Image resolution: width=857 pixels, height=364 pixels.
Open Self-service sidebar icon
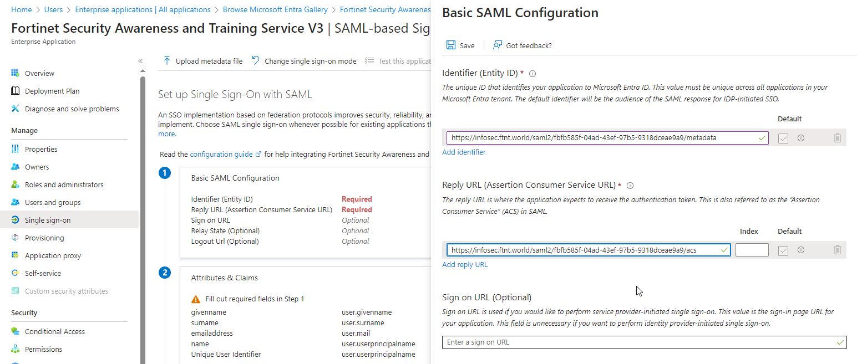coord(16,273)
